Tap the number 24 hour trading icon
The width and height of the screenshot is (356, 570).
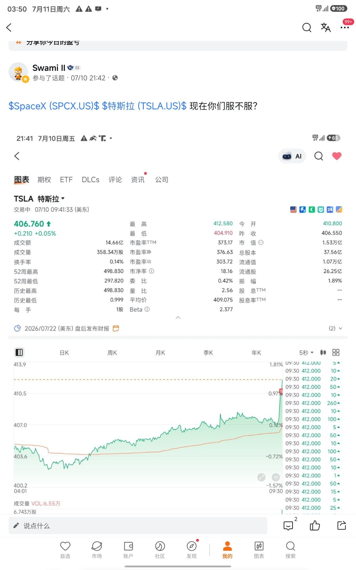pyautogui.click(x=330, y=210)
